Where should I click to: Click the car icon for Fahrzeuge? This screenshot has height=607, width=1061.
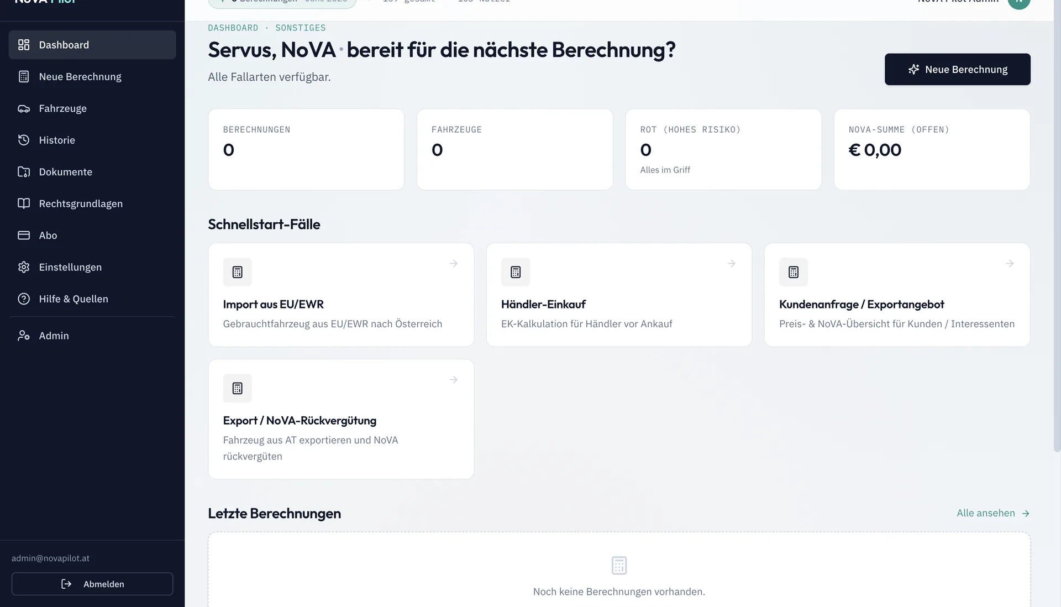24,108
